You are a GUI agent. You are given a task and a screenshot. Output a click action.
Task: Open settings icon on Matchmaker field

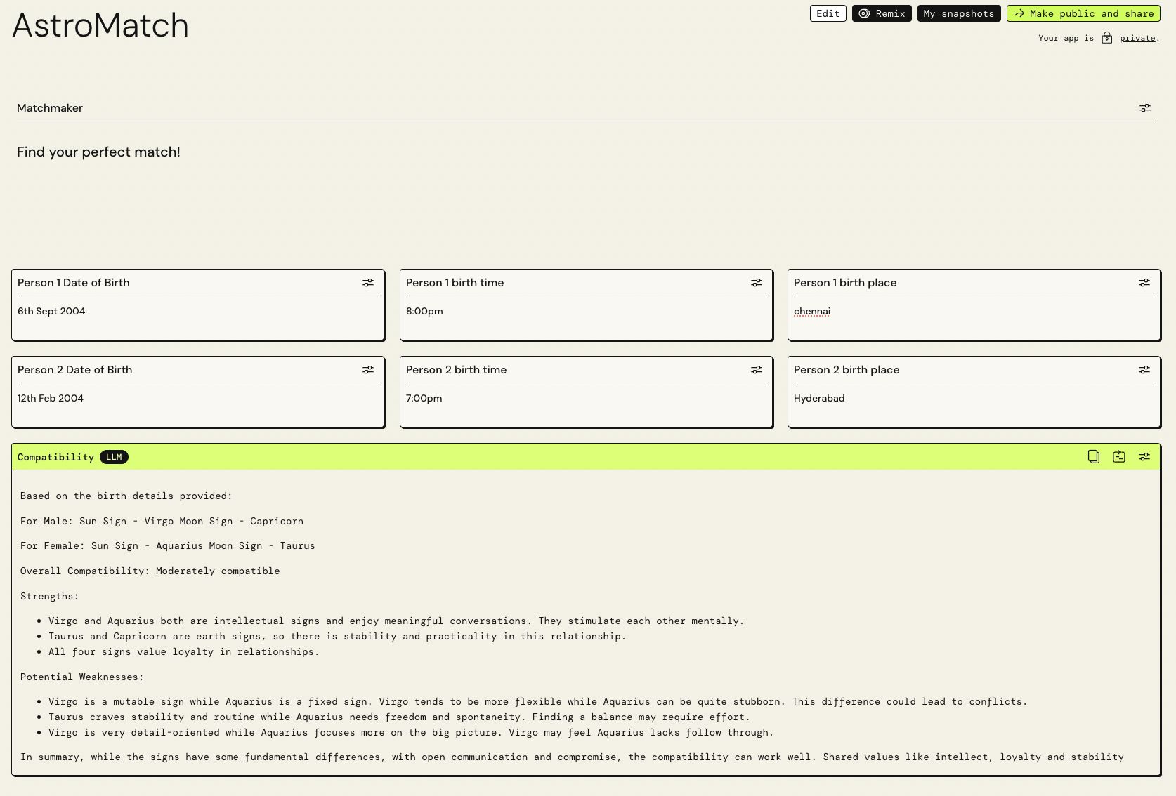click(1144, 107)
